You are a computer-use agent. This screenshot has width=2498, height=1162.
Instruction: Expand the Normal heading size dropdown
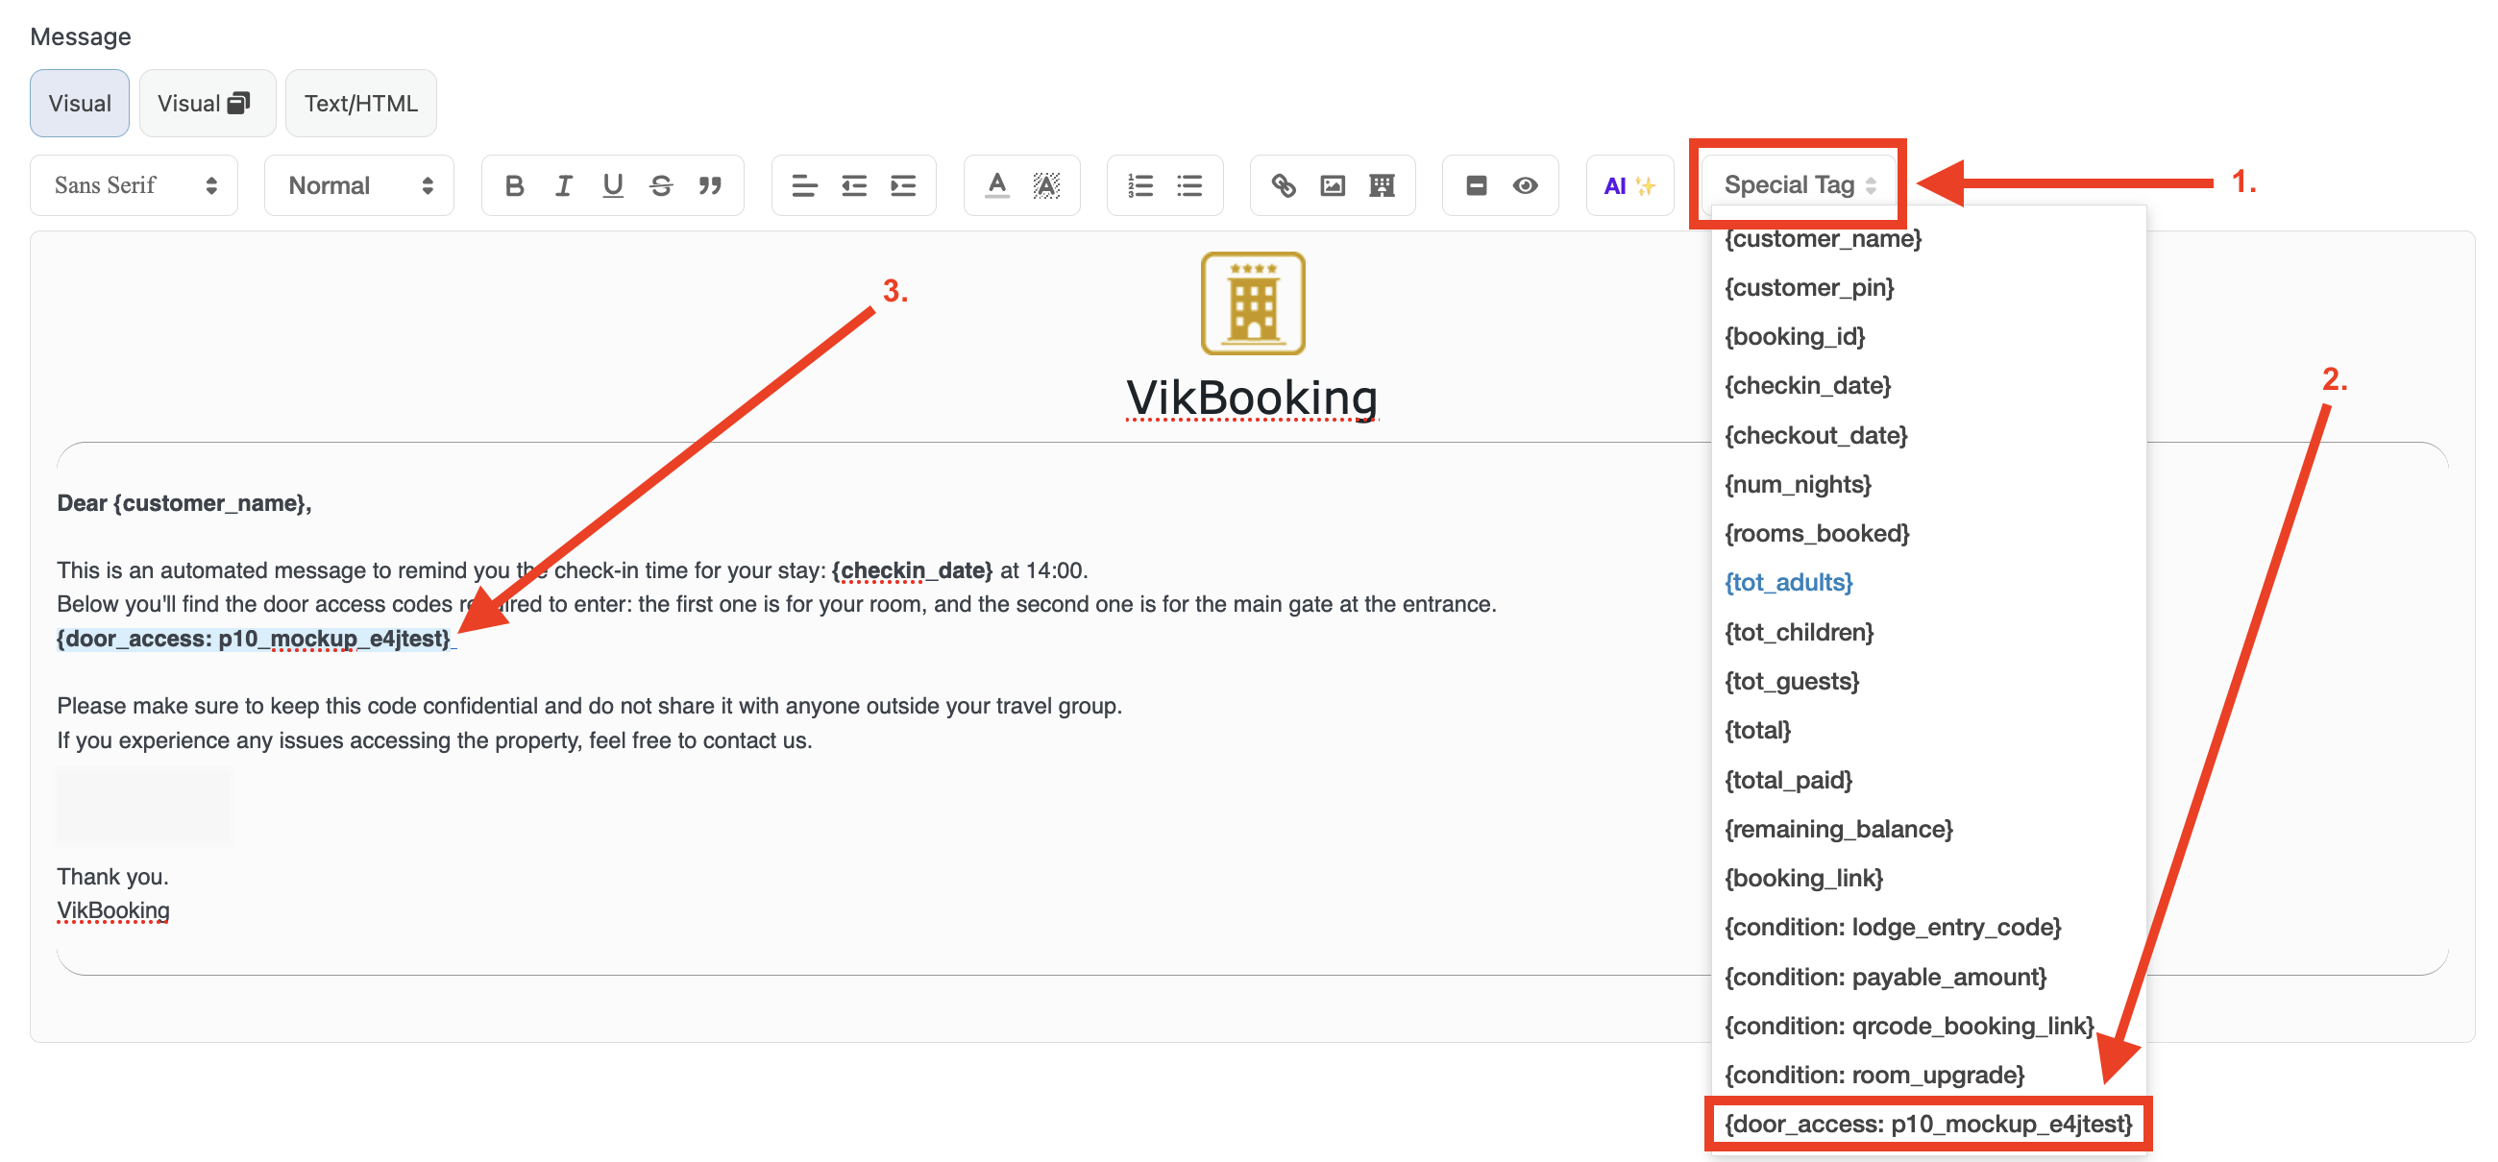358,185
